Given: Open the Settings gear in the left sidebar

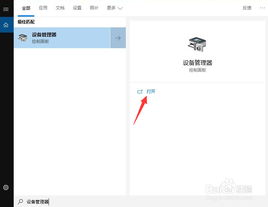Looking at the screenshot, I should tap(6, 187).
